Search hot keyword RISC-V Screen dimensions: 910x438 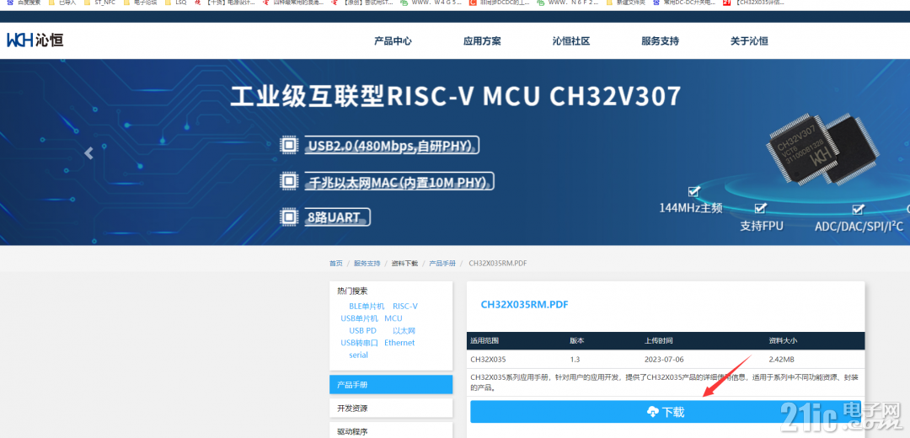[x=405, y=307]
